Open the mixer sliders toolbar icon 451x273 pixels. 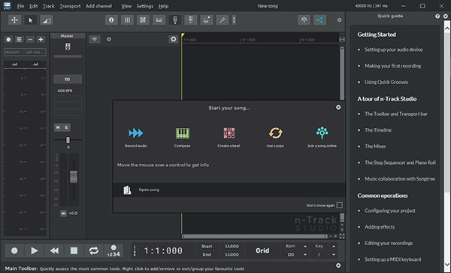127,20
